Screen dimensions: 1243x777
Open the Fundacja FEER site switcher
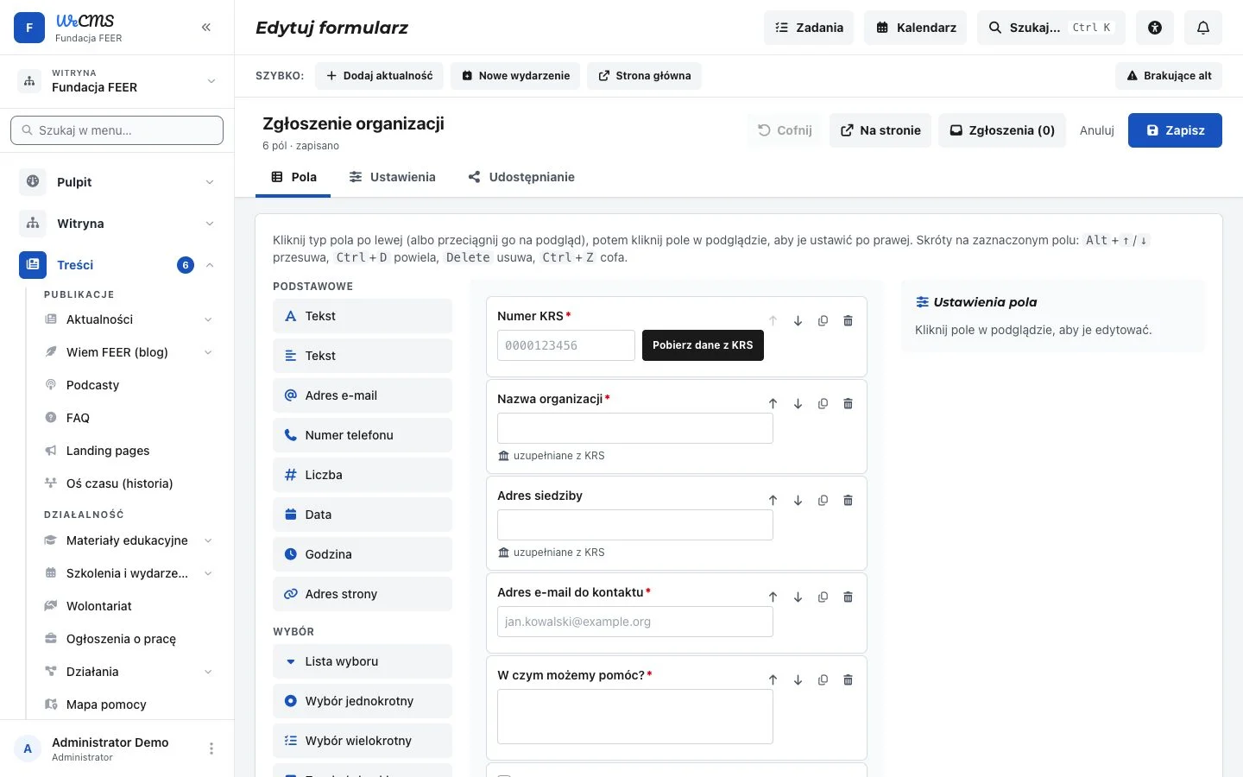pyautogui.click(x=117, y=81)
